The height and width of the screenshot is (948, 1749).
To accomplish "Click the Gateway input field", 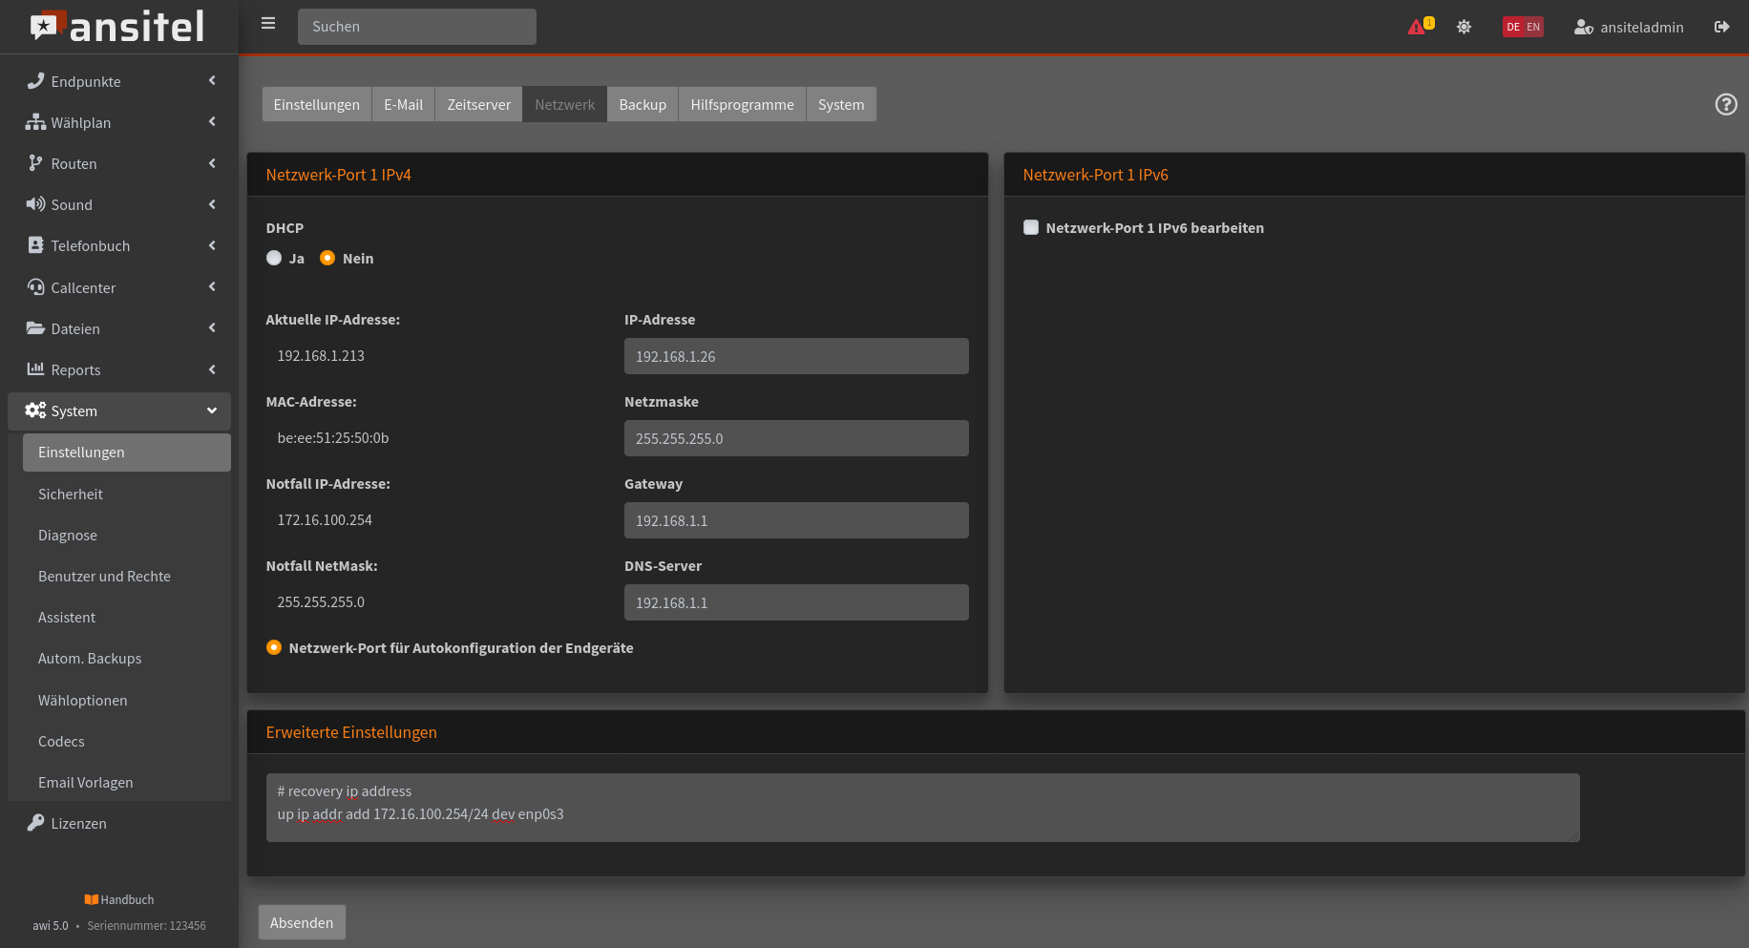I will 796,520.
